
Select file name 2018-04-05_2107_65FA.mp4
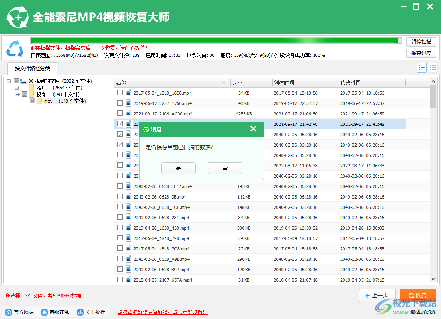pyautogui.click(x=163, y=280)
